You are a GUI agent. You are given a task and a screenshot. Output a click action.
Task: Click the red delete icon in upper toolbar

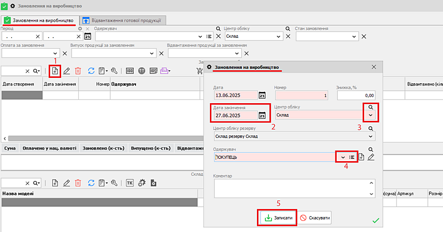[x=78, y=70]
